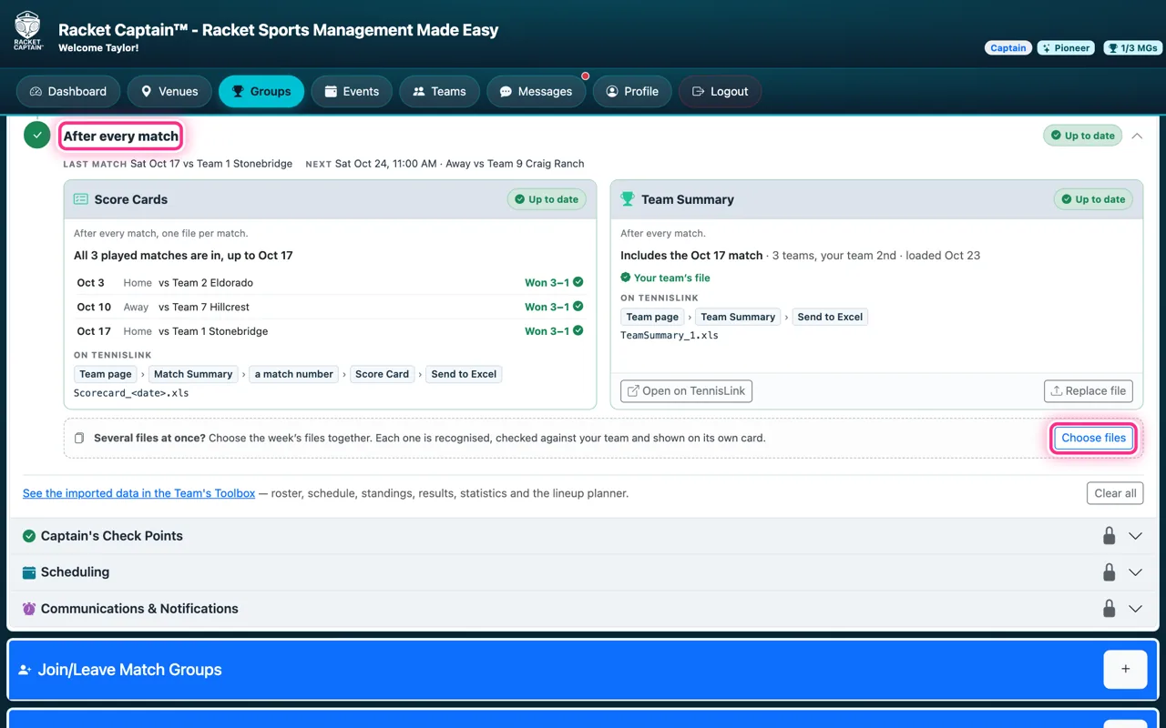Open the Events tab

click(352, 91)
